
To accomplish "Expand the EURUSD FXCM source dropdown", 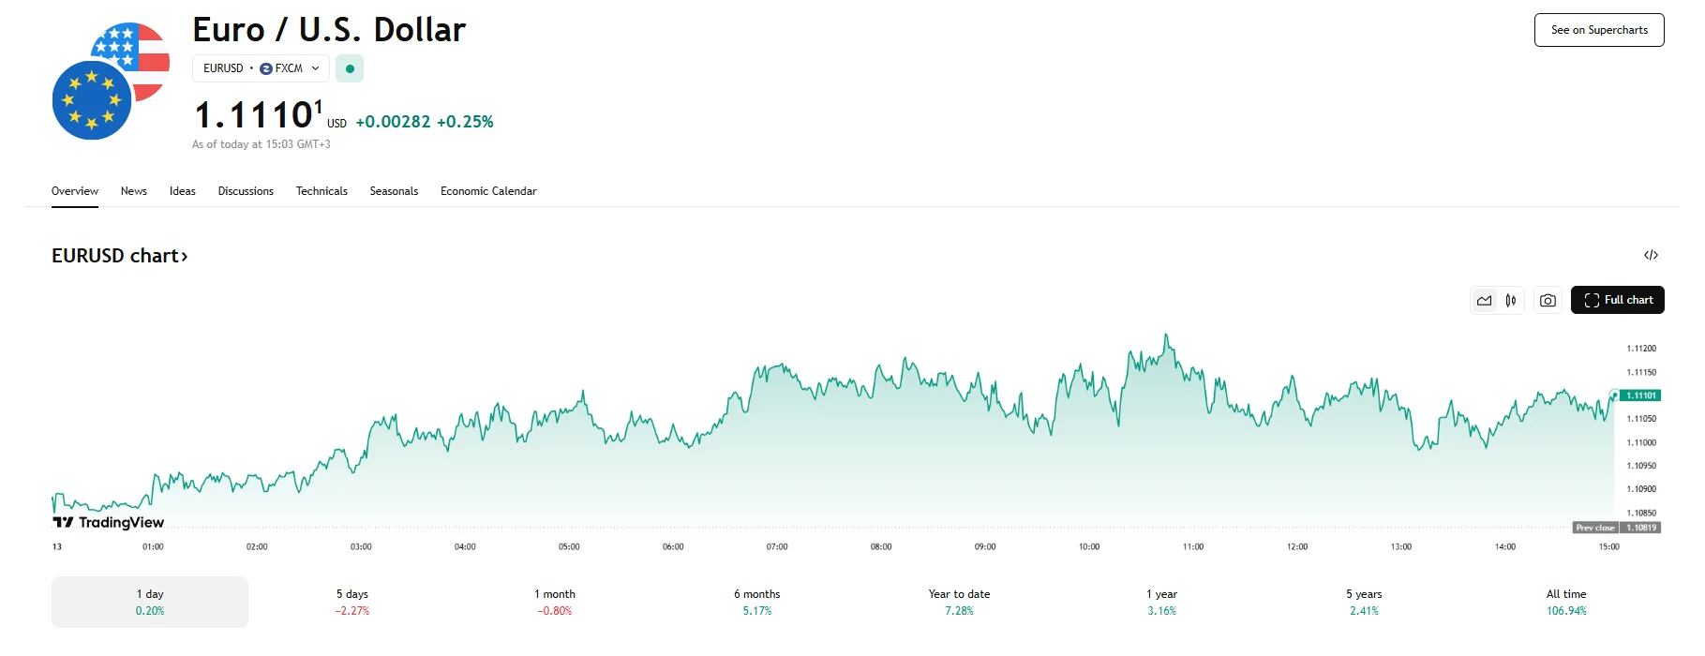I will pos(261,68).
